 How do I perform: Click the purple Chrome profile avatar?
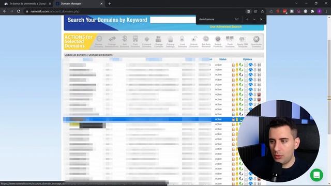(x=320, y=11)
